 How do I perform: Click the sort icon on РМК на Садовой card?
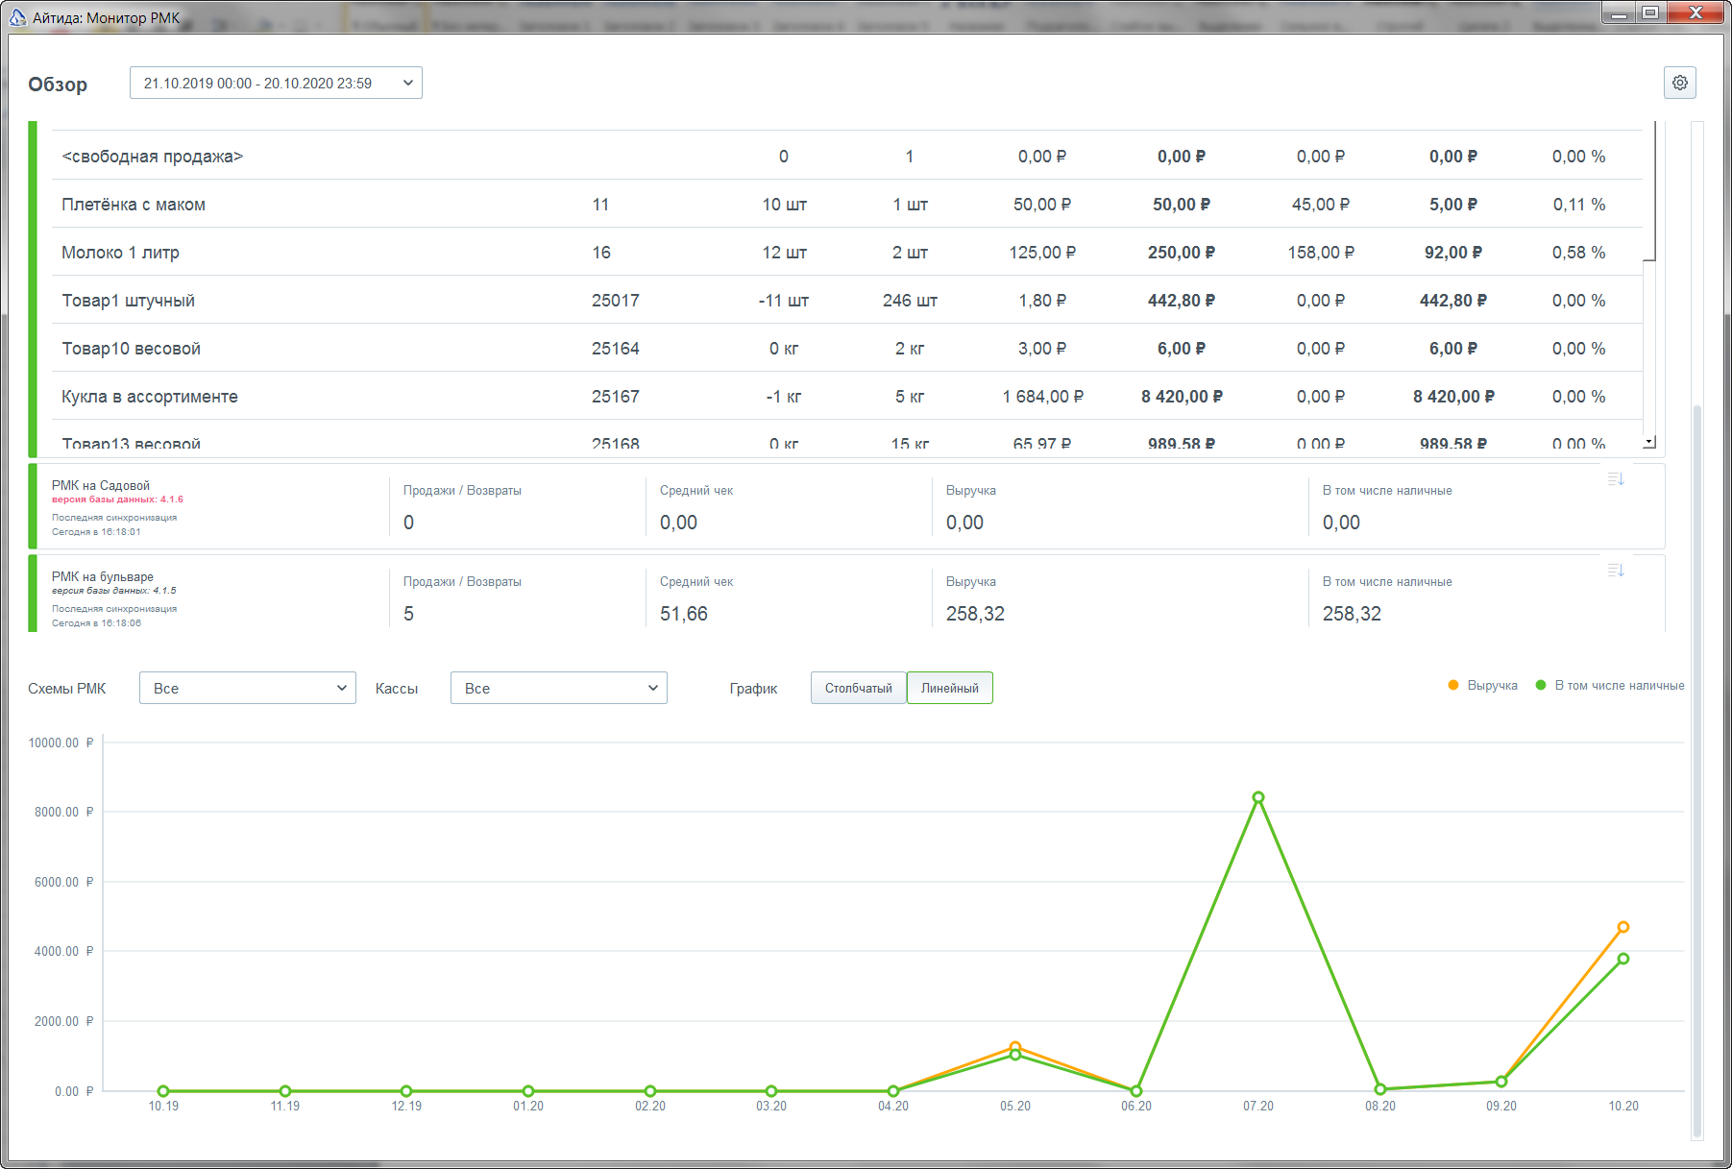click(1616, 478)
